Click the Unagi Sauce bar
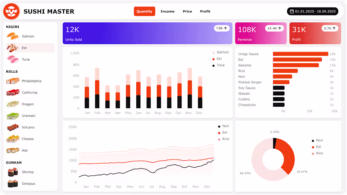Image resolution: width=347 pixels, height=195 pixels. click(x=301, y=54)
